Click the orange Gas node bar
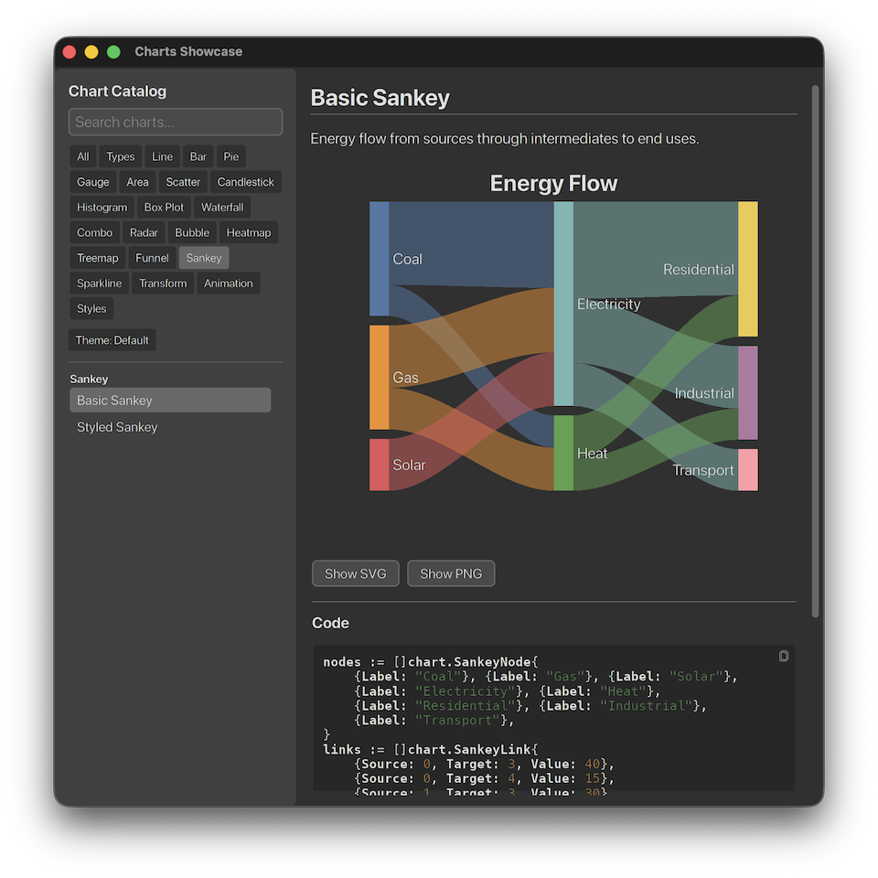This screenshot has height=878, width=878. pos(379,378)
